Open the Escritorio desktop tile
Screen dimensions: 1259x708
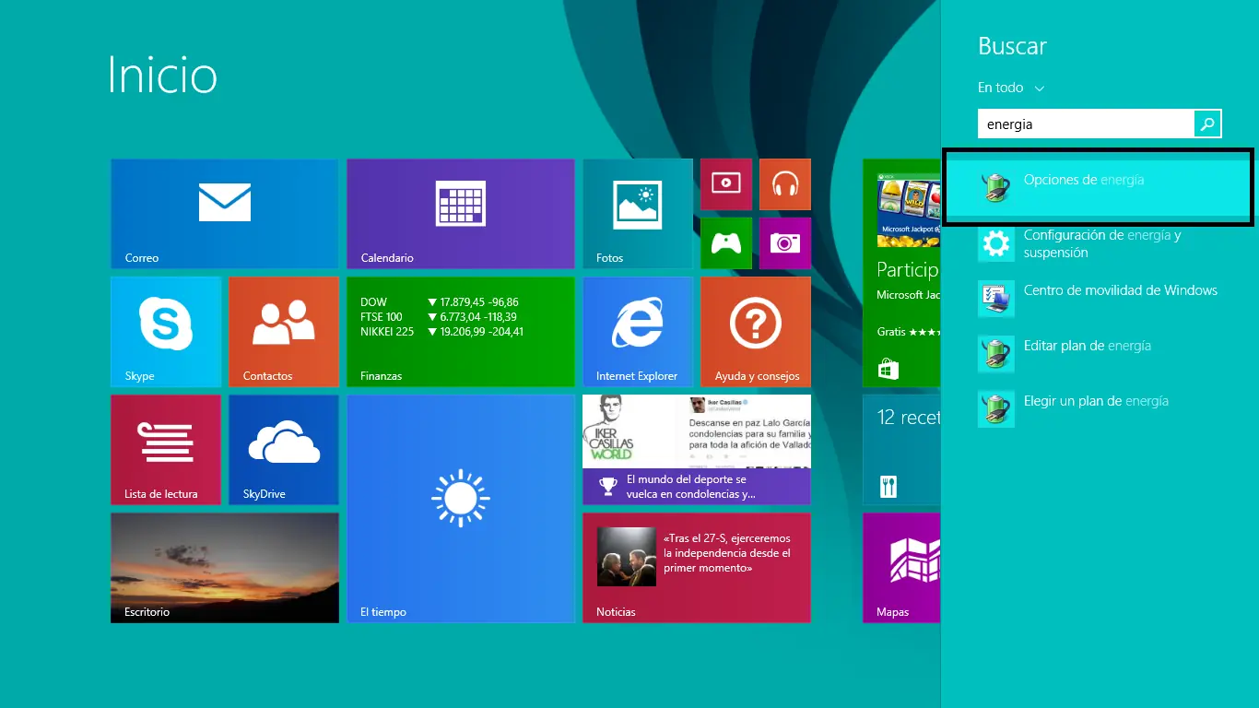pos(225,568)
